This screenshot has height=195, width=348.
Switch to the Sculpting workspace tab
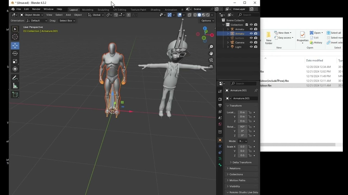point(103,9)
